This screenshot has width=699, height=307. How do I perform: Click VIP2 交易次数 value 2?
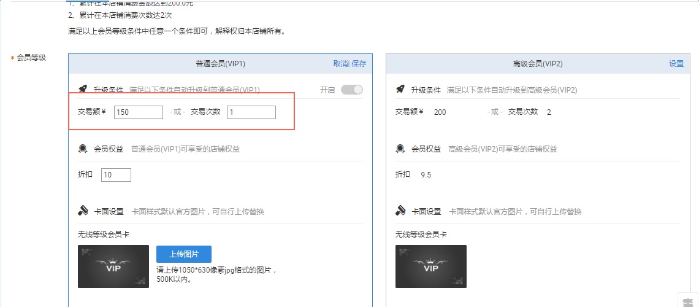(x=549, y=112)
